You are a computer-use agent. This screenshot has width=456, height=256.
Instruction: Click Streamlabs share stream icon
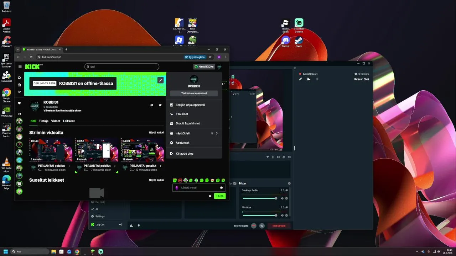pos(317,79)
